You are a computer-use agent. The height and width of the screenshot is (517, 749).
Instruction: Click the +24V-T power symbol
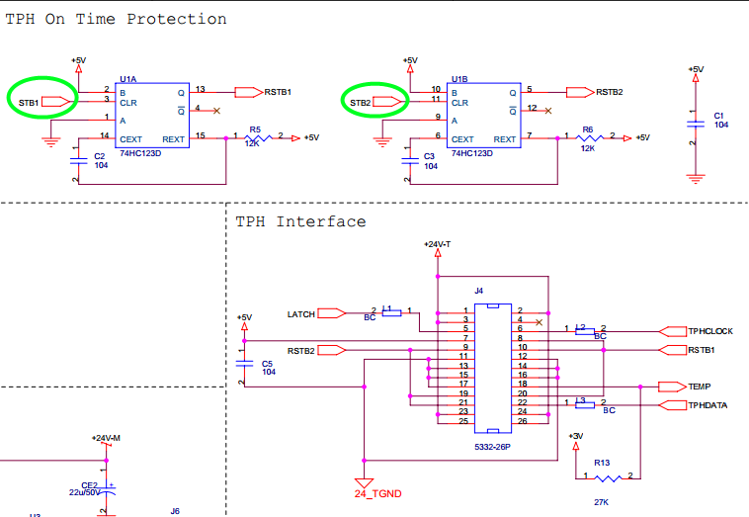pyautogui.click(x=438, y=253)
